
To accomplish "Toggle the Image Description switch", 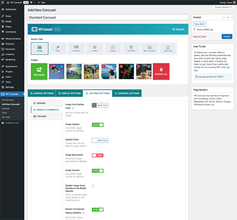I will 98,155.
